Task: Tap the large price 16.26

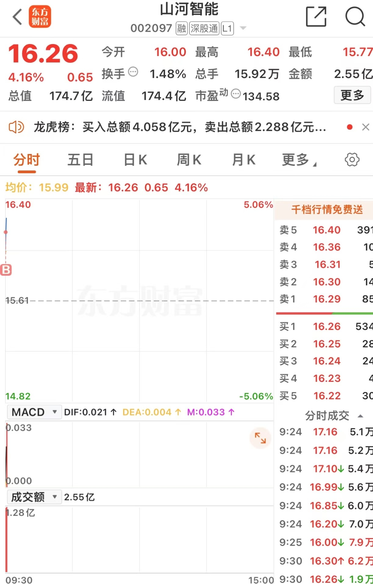Action: (x=43, y=53)
